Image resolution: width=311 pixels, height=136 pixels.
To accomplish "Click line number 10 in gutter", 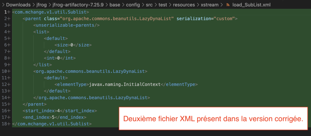I will tap(5, 71).
